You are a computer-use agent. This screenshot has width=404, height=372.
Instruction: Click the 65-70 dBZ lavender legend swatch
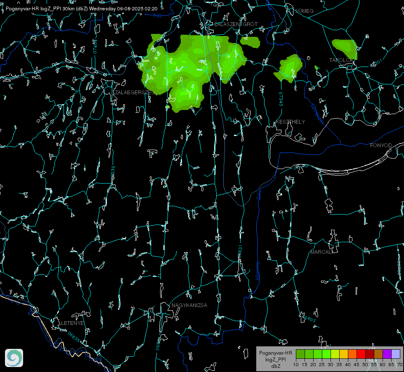click(x=396, y=354)
